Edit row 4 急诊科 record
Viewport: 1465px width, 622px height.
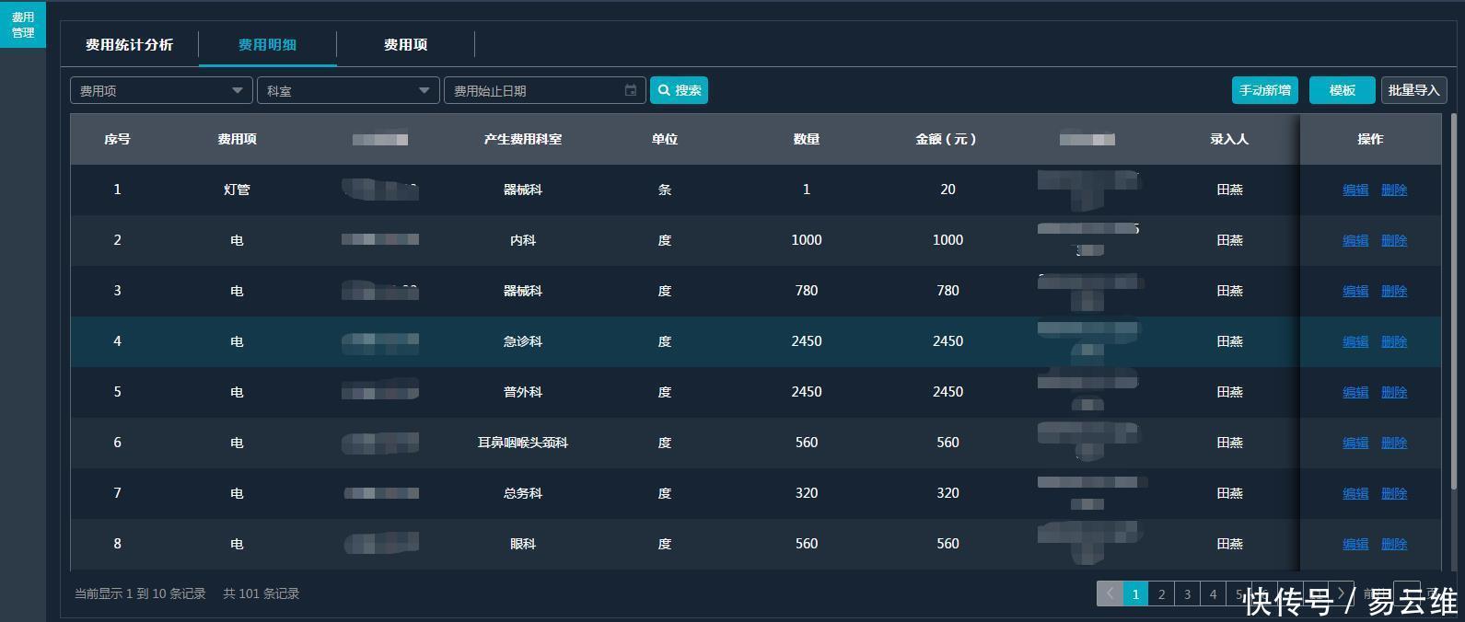click(x=1355, y=341)
